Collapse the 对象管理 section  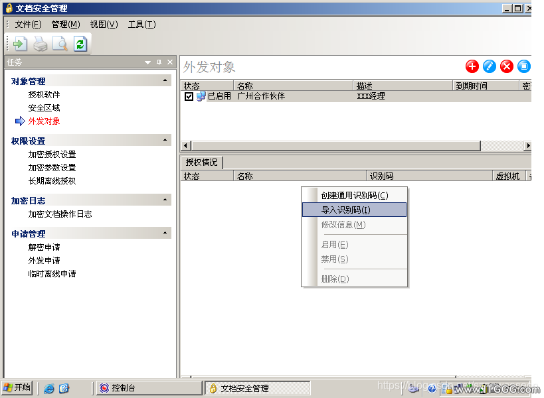tap(165, 80)
